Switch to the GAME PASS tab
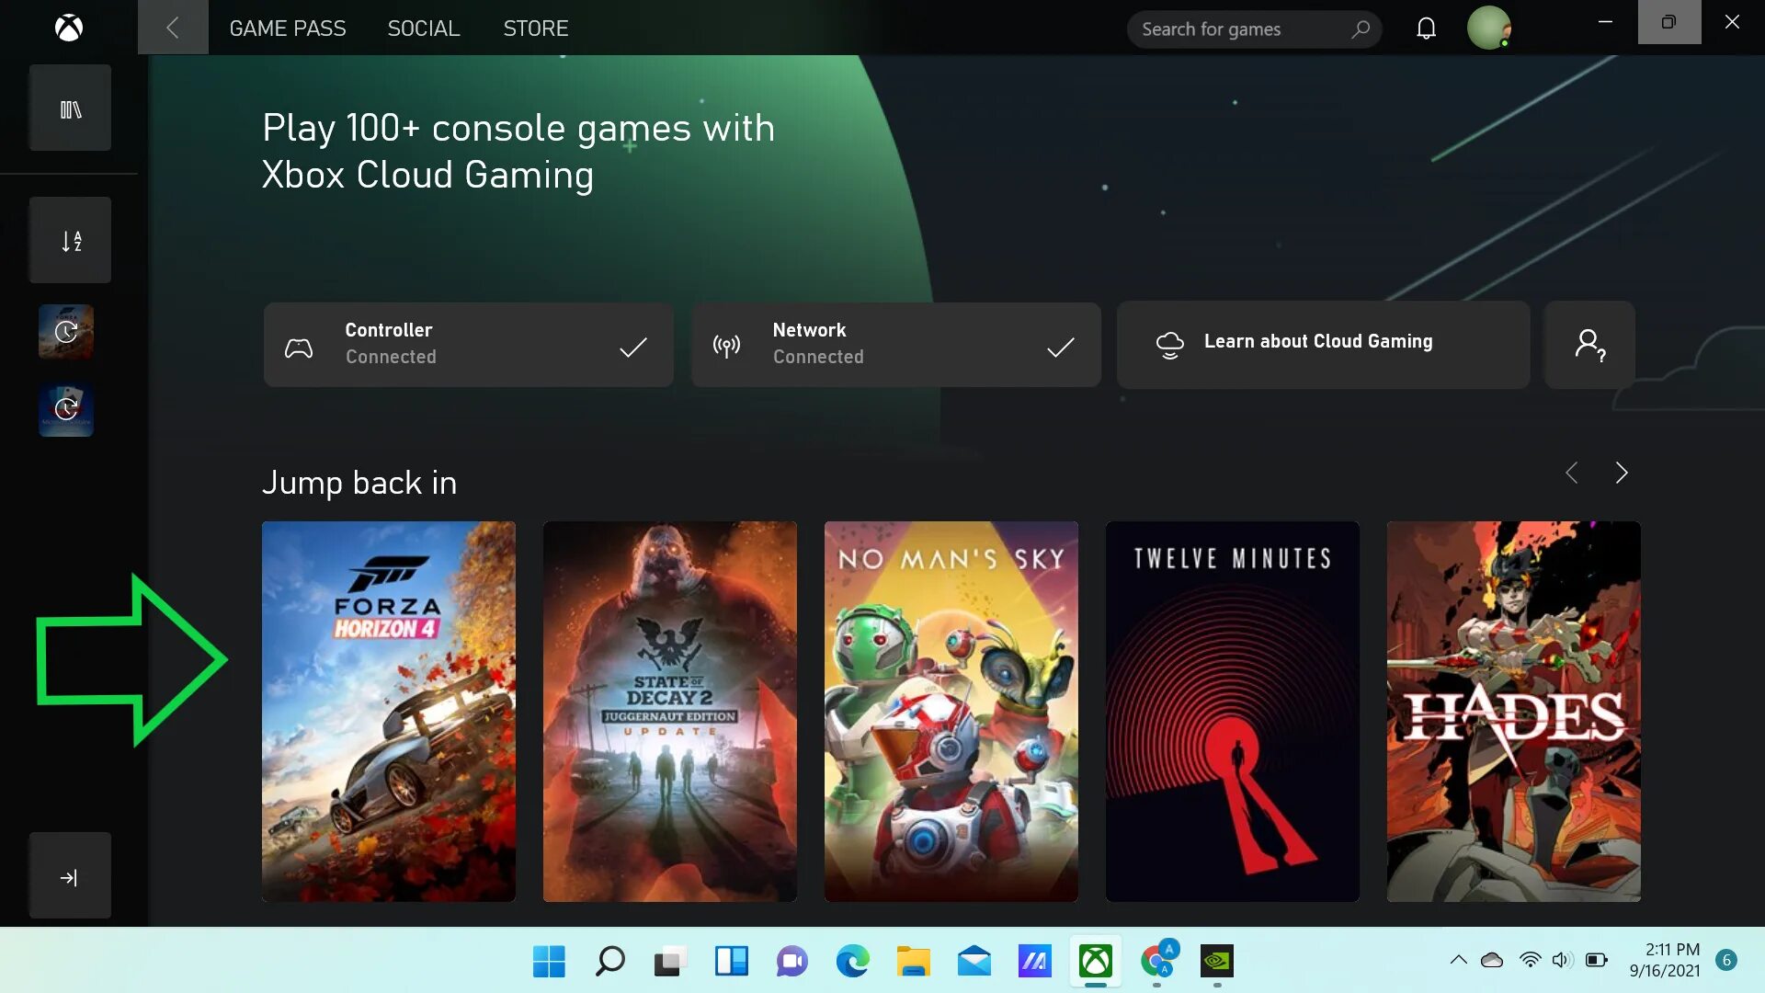The image size is (1765, 993). click(x=287, y=29)
